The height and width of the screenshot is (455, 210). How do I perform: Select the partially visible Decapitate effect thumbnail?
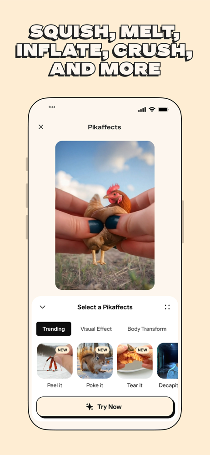tap(168, 361)
